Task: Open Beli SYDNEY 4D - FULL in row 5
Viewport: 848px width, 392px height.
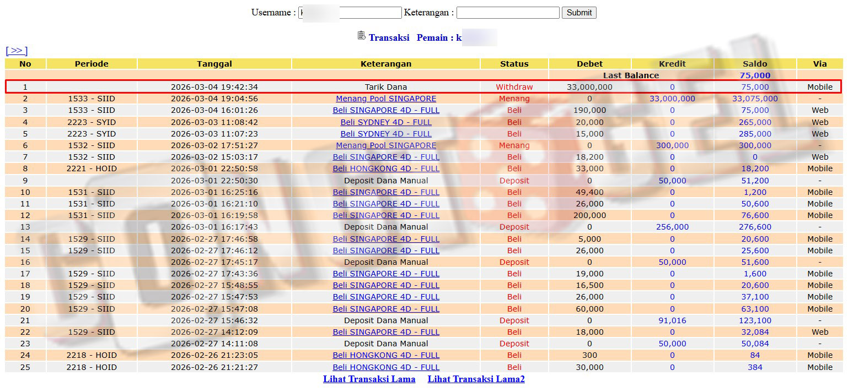Action: click(x=386, y=134)
